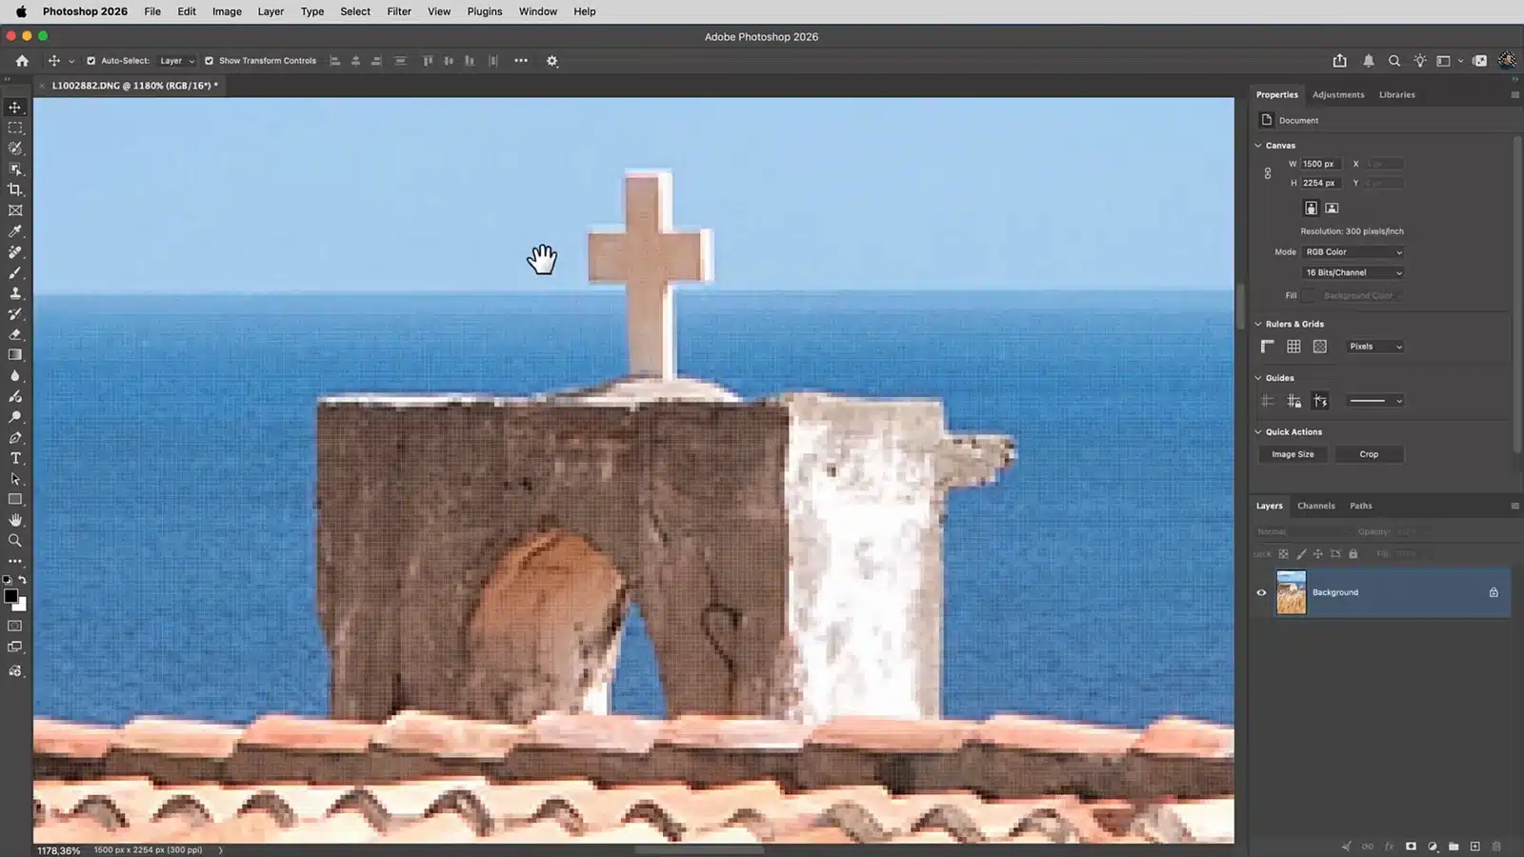Select the Dodge tool

pyautogui.click(x=15, y=417)
